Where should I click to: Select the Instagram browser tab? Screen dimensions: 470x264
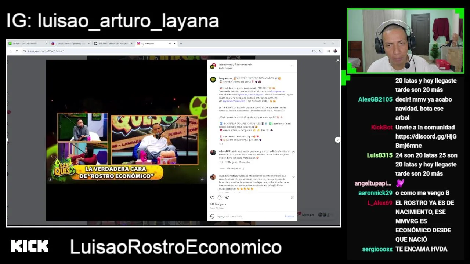[156, 43]
